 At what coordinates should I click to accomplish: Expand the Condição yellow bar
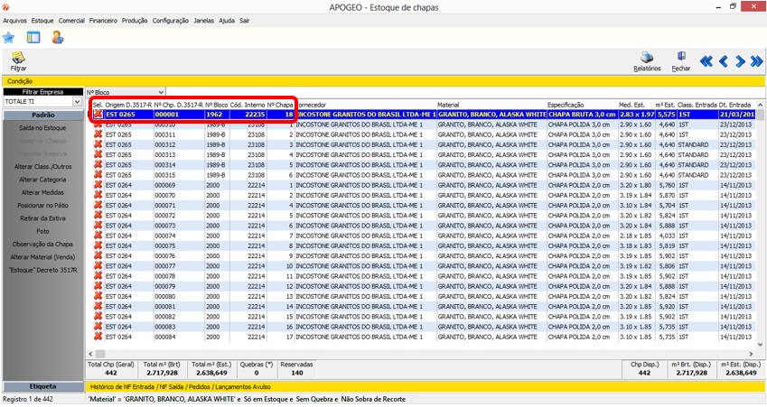383,81
